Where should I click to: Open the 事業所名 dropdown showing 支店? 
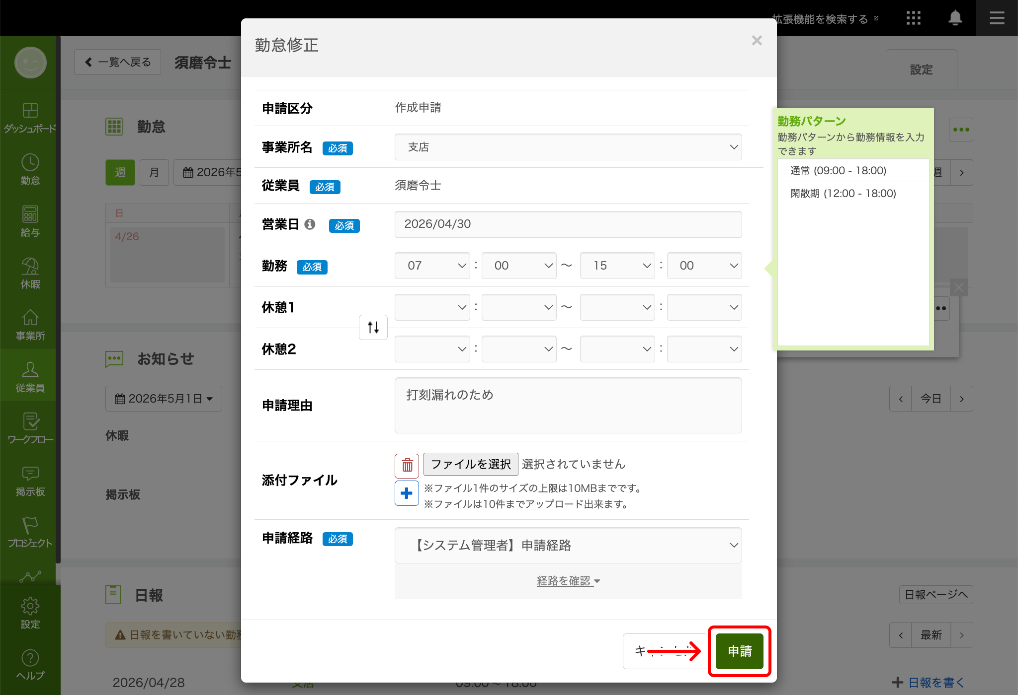coord(568,147)
